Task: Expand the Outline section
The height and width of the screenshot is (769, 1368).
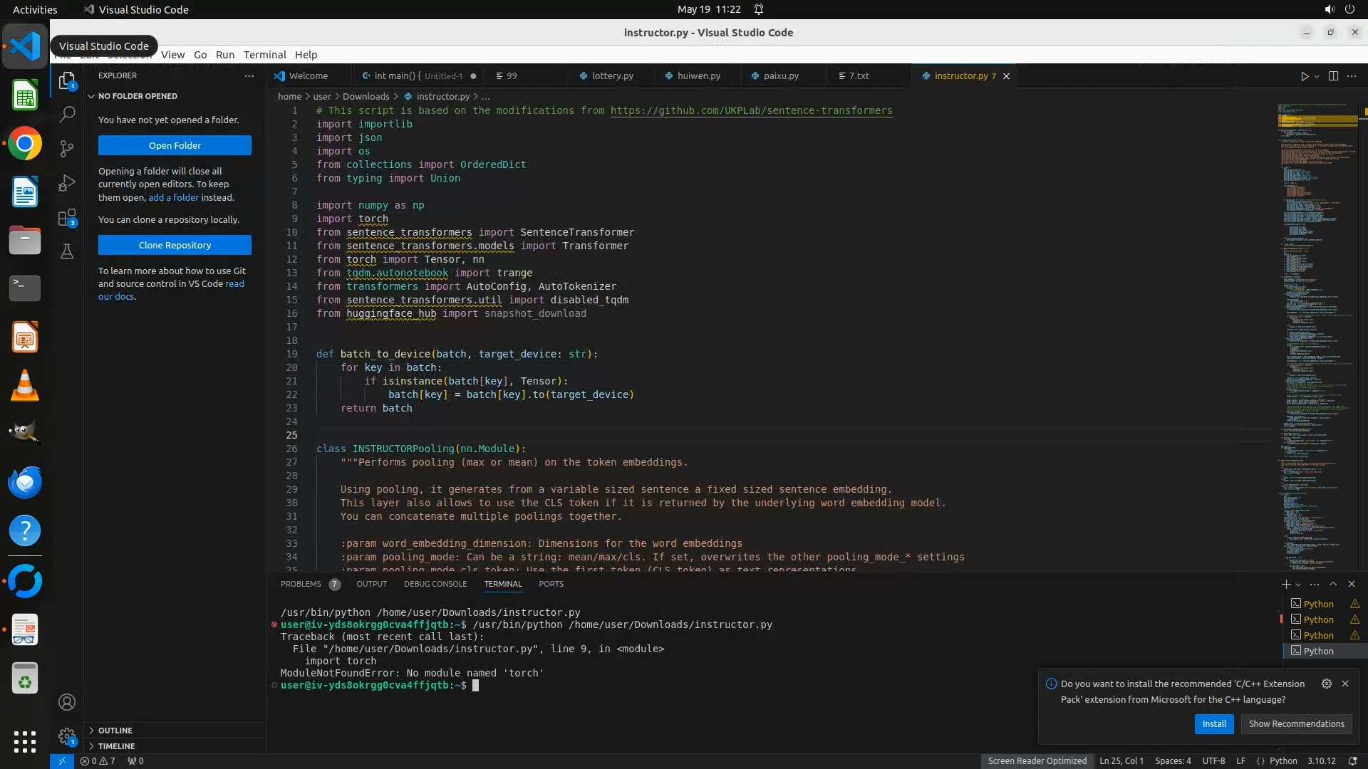Action: 115,731
